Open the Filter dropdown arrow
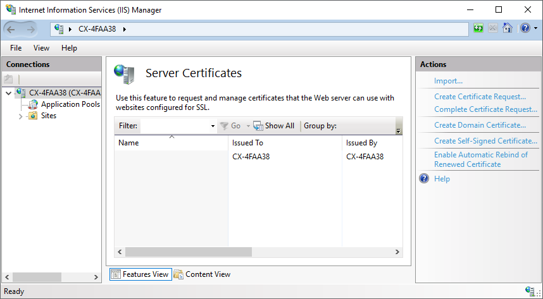This screenshot has width=543, height=299. click(213, 126)
